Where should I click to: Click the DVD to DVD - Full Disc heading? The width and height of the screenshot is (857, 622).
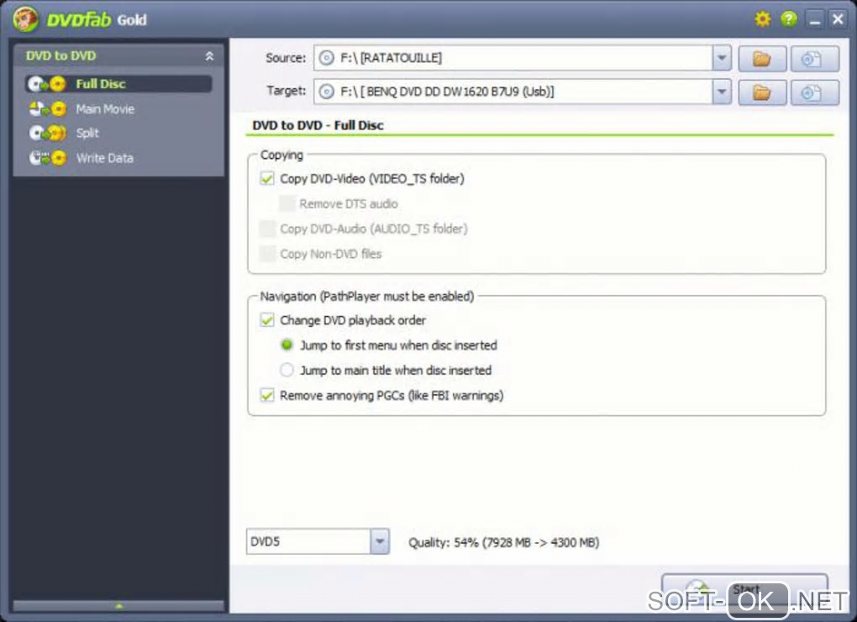click(x=318, y=125)
